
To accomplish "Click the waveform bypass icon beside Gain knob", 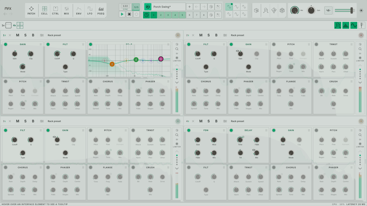I will pos(328,10).
